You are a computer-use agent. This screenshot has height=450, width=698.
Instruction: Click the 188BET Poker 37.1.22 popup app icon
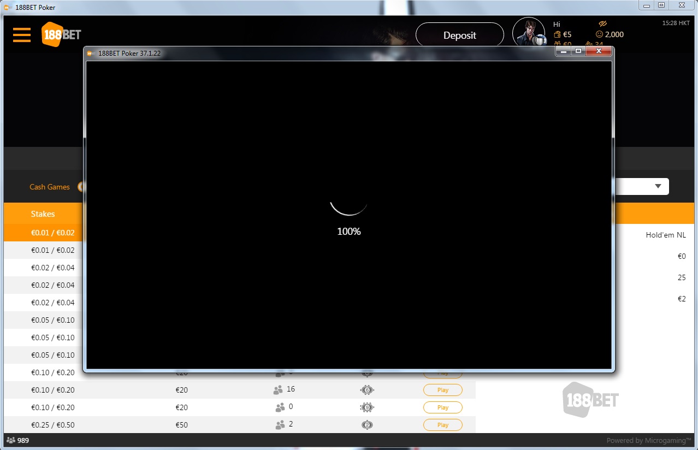click(91, 53)
